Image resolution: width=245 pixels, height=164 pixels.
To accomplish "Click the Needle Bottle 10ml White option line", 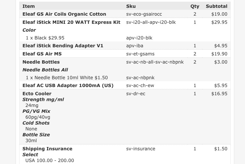I will (67, 78).
